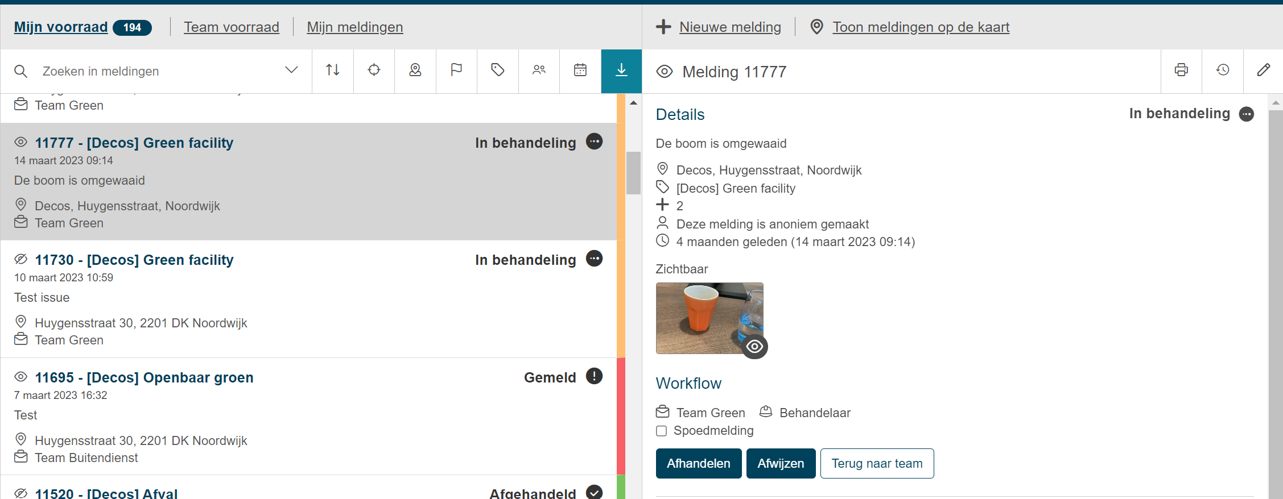Select 11777 - [Decos] Green facility title
Viewport: 1283px width, 499px height.
click(x=134, y=143)
